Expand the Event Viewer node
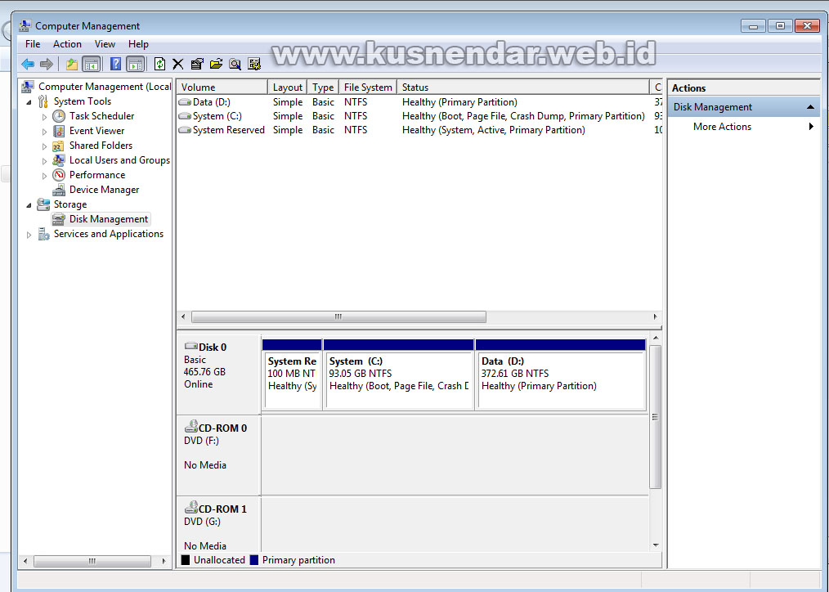The image size is (829, 592). pos(44,131)
